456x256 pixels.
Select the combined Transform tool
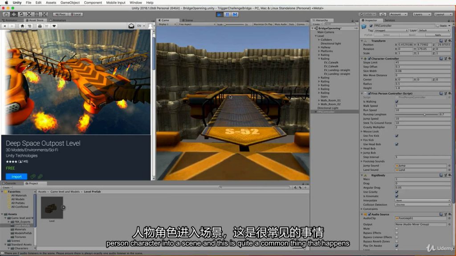coord(45,14)
